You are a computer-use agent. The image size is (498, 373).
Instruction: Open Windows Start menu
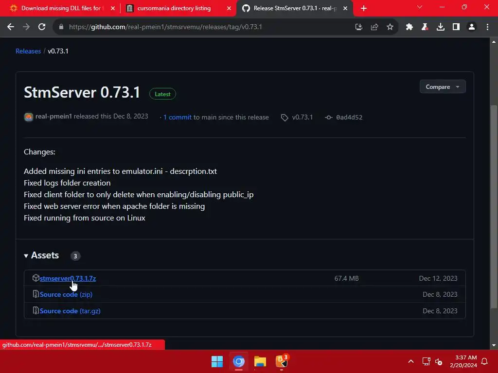pos(217,361)
